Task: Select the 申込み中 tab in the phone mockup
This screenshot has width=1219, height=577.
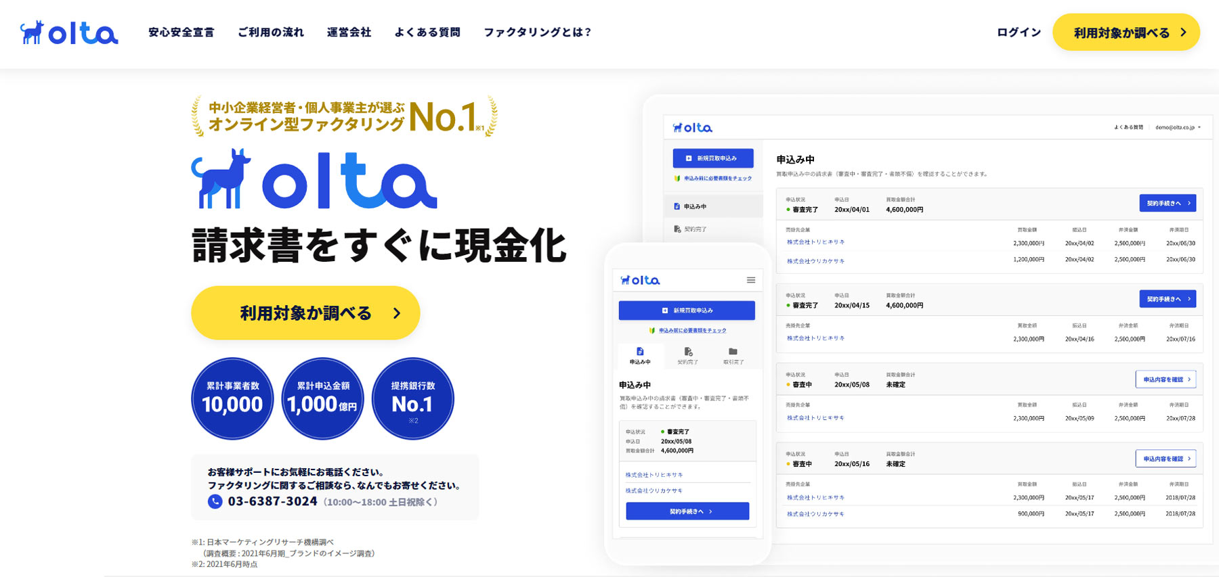Action: [640, 356]
